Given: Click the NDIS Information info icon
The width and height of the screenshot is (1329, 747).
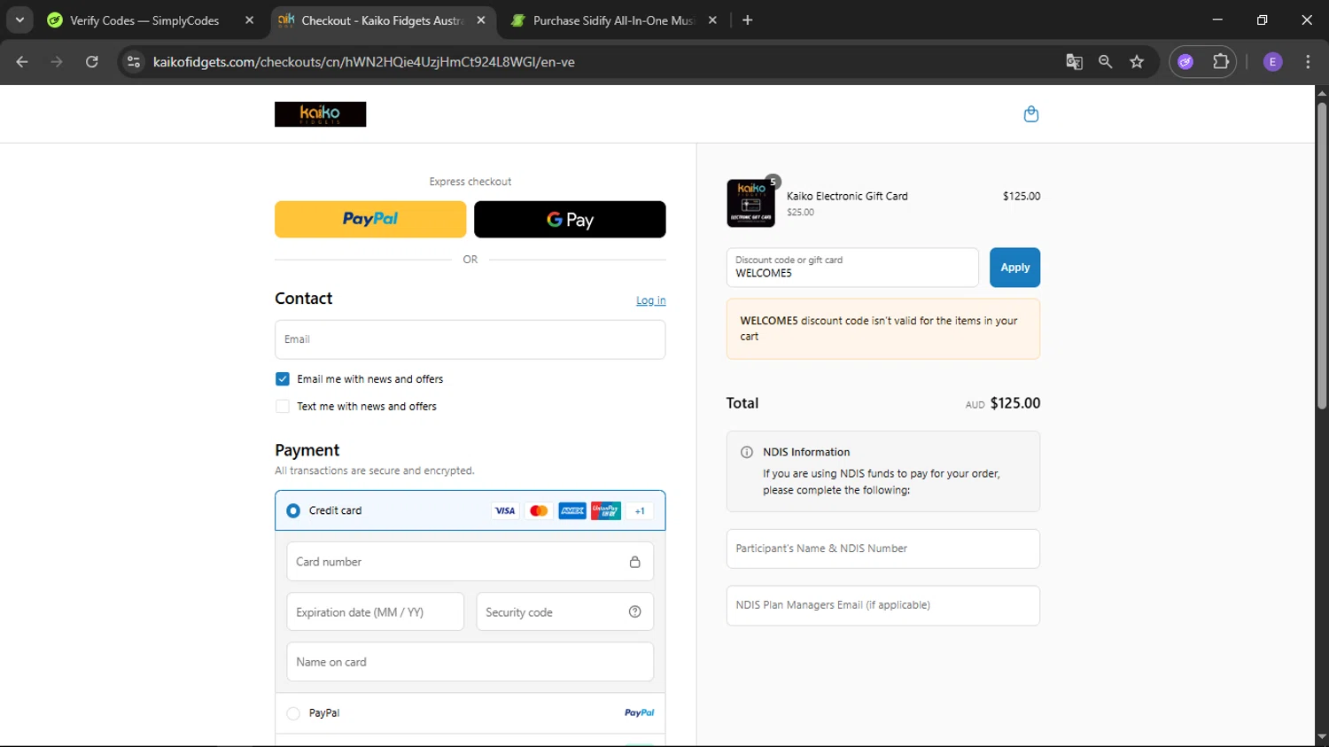Looking at the screenshot, I should pos(746,452).
